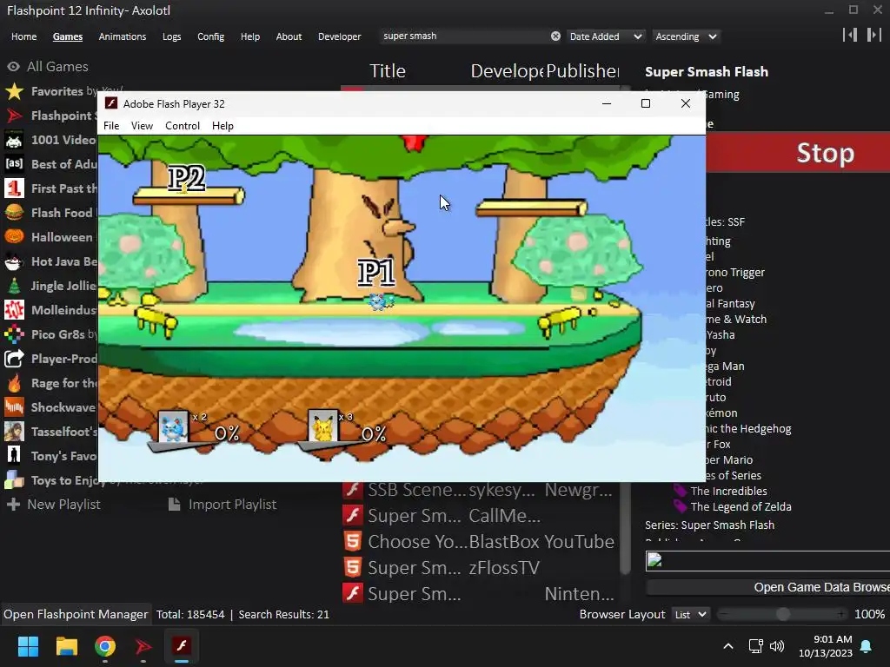The height and width of the screenshot is (667, 890).
Task: Open the Logs tab
Action: (171, 36)
